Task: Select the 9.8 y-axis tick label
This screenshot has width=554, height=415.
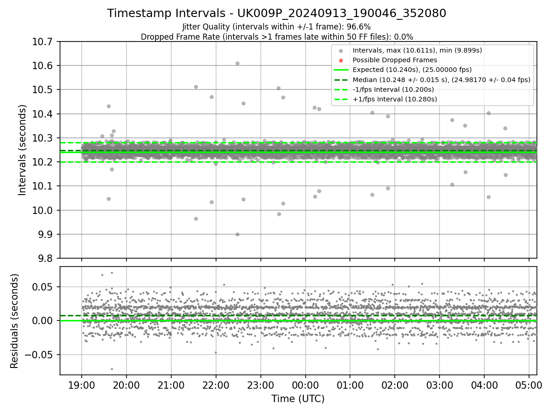Action: click(46, 258)
